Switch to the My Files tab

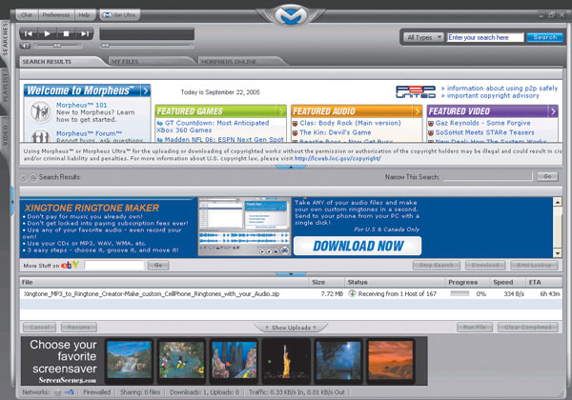(x=126, y=61)
